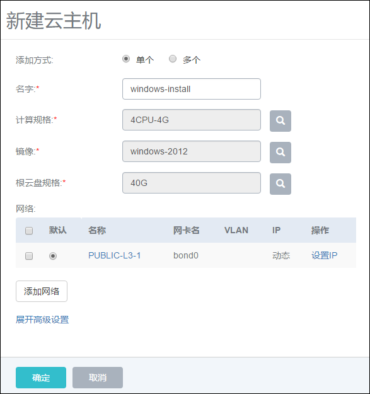This screenshot has width=370, height=394.
Task: Open search for root disk size 40G
Action: click(x=280, y=183)
